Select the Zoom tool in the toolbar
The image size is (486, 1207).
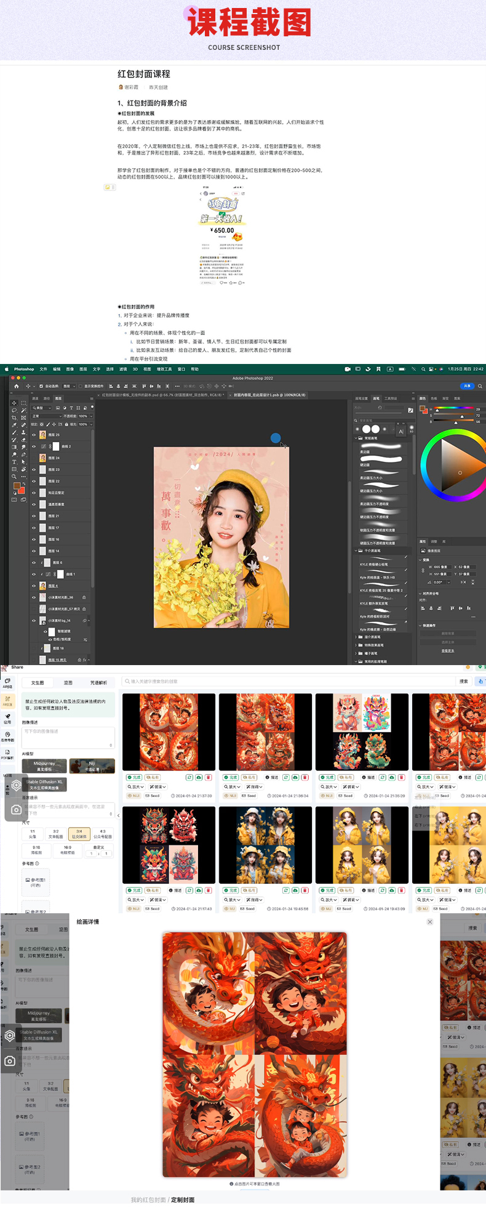click(14, 477)
